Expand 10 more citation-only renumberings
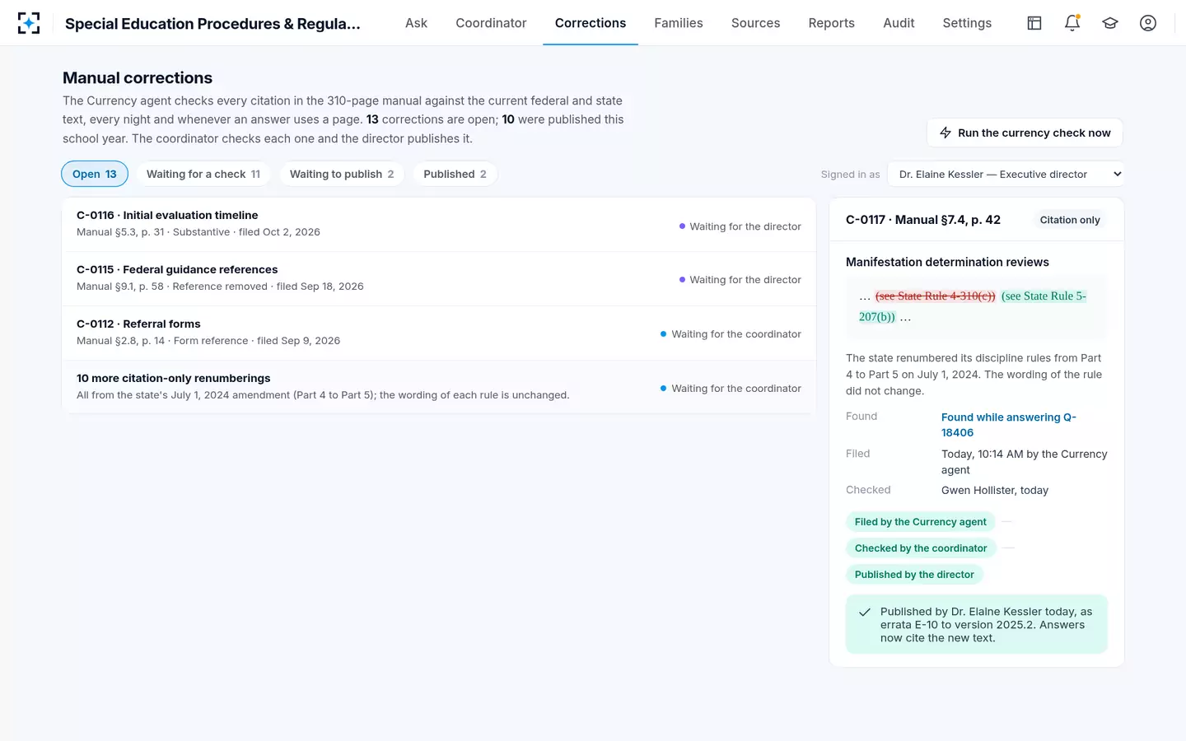The height and width of the screenshot is (741, 1186). [439, 387]
